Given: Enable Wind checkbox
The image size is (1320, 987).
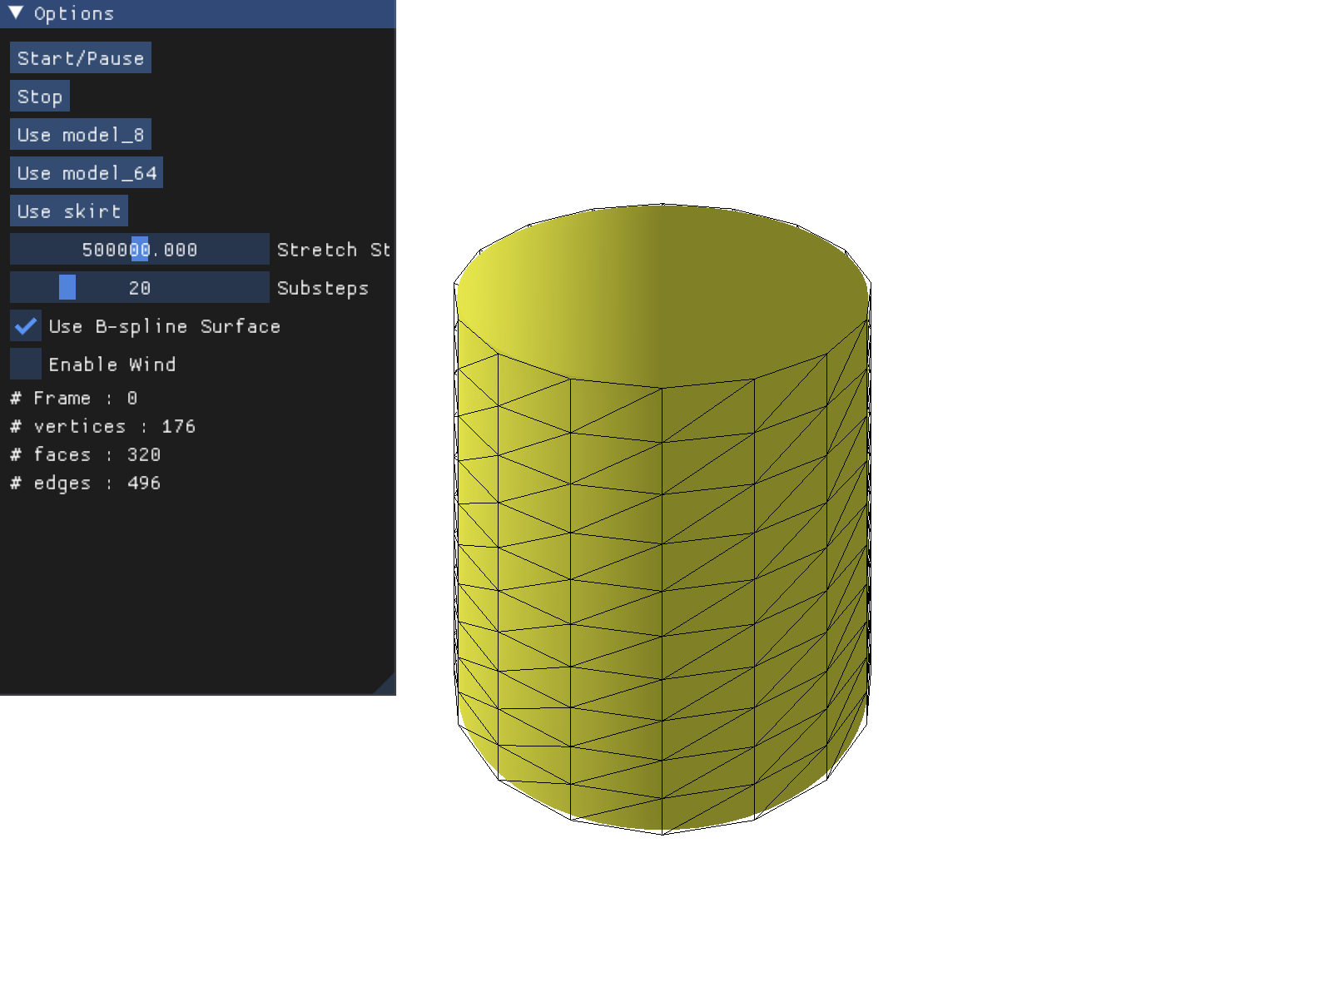Looking at the screenshot, I should coord(26,365).
